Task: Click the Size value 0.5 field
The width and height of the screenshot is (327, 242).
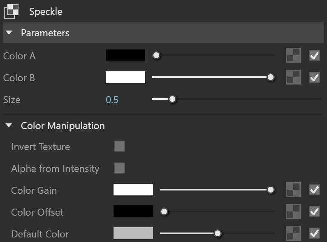Action: (112, 100)
